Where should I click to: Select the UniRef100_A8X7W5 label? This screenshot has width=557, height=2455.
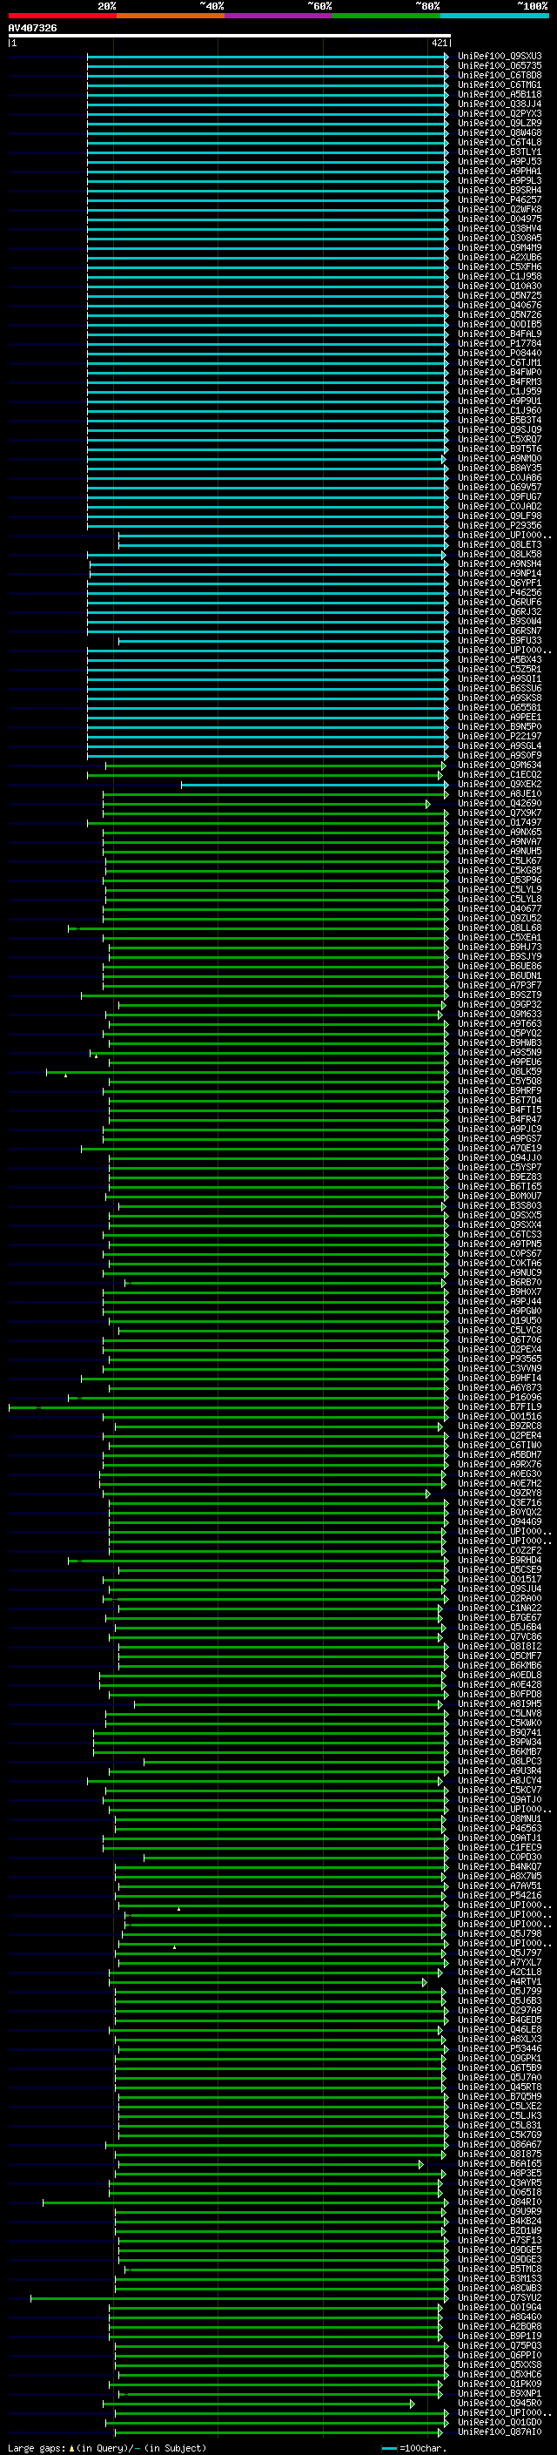point(500,1877)
